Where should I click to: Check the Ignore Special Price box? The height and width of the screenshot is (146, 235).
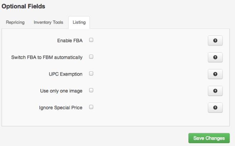91,107
